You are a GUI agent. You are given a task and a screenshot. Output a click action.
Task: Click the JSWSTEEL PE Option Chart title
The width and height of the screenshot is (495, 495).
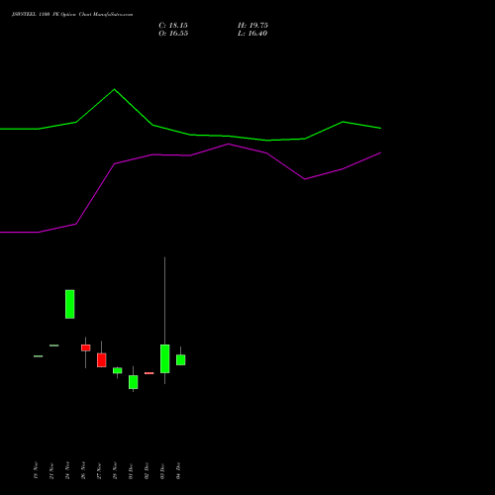click(x=72, y=15)
